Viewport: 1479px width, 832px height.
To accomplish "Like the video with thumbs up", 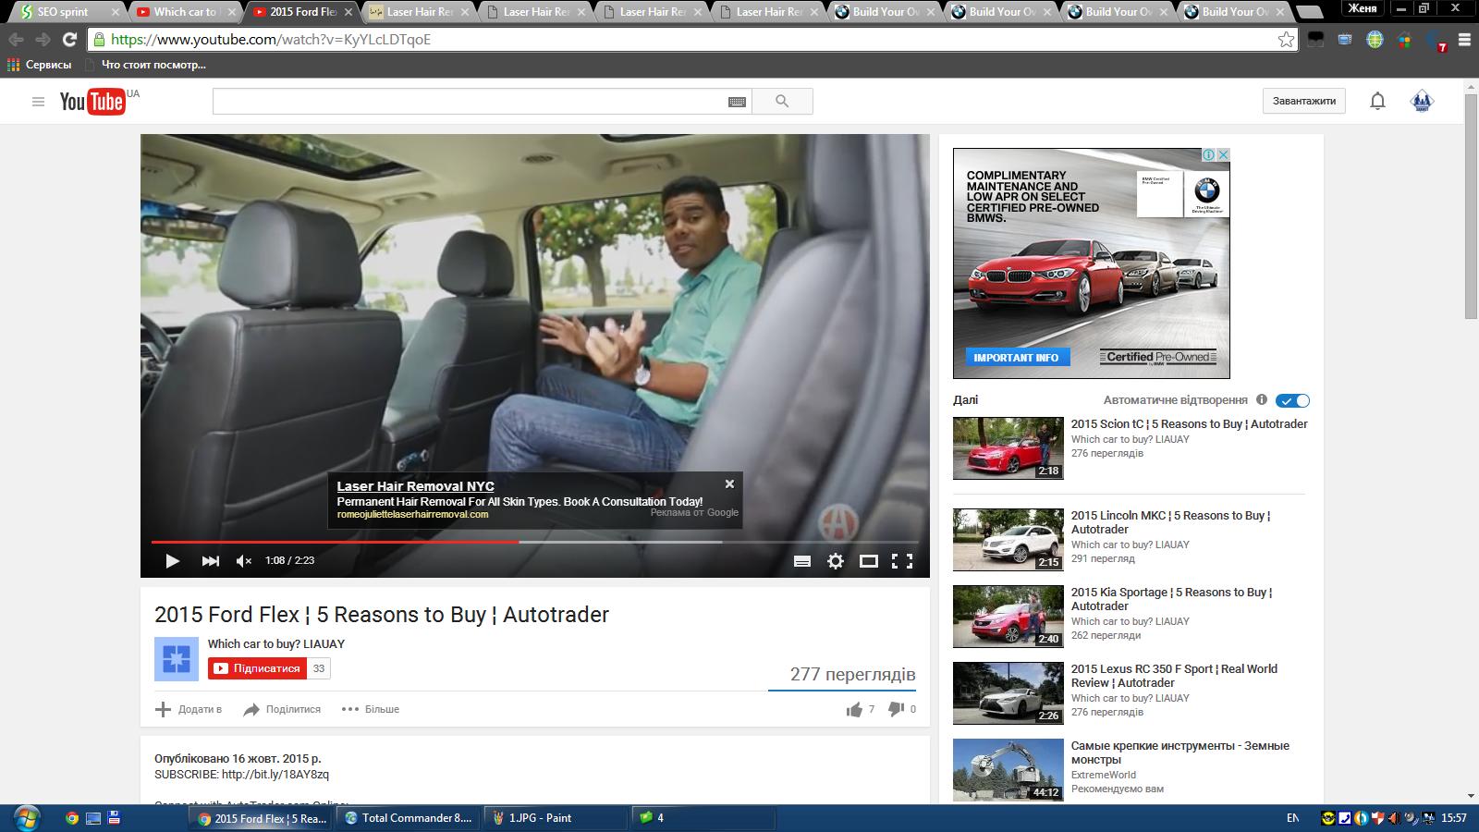I will pyautogui.click(x=854, y=709).
